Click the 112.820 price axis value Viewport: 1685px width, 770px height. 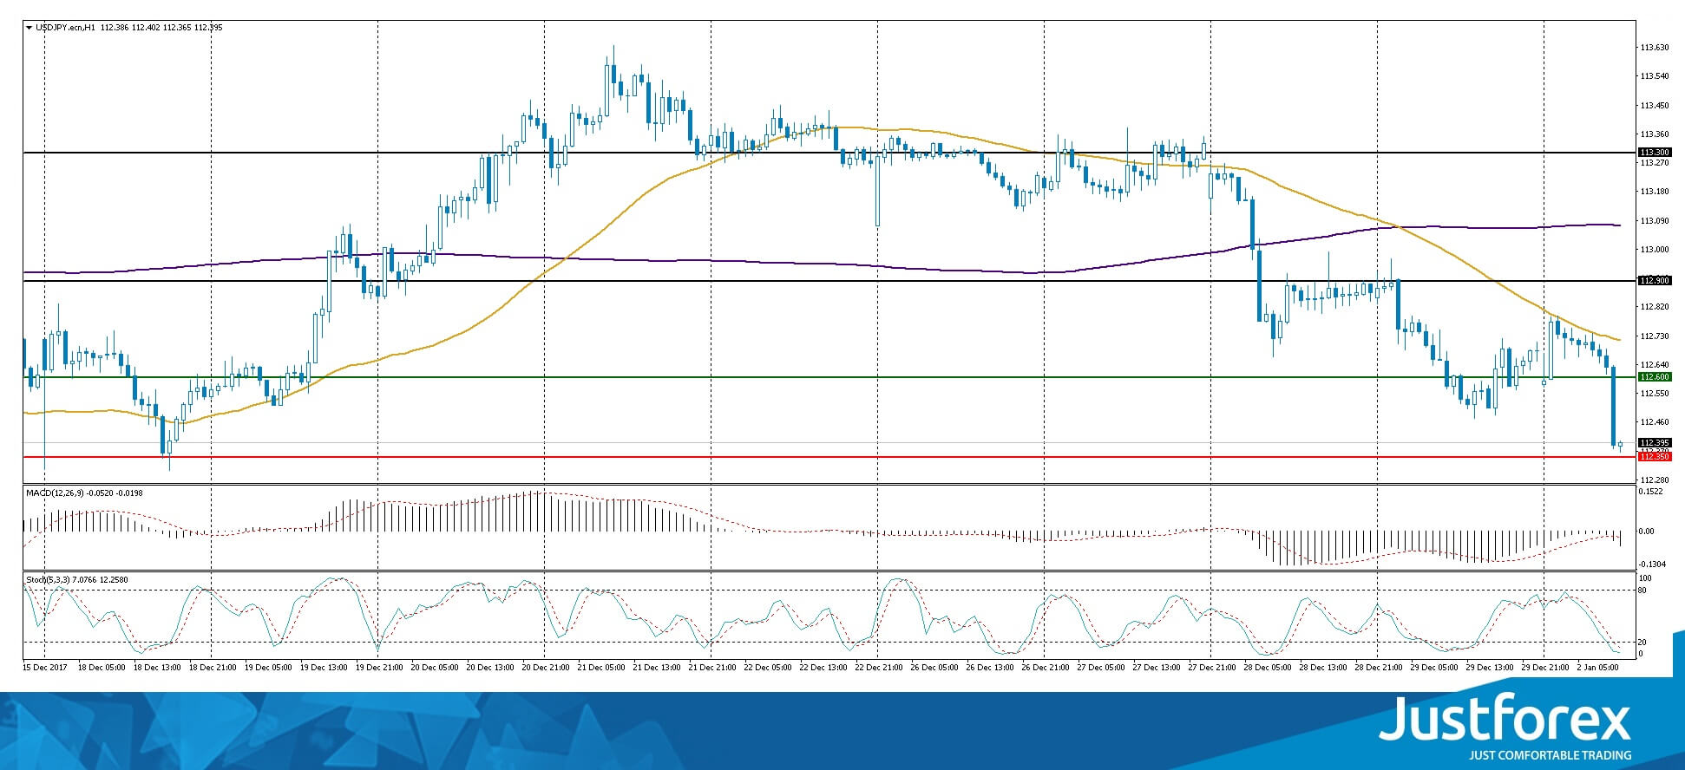coord(1655,307)
